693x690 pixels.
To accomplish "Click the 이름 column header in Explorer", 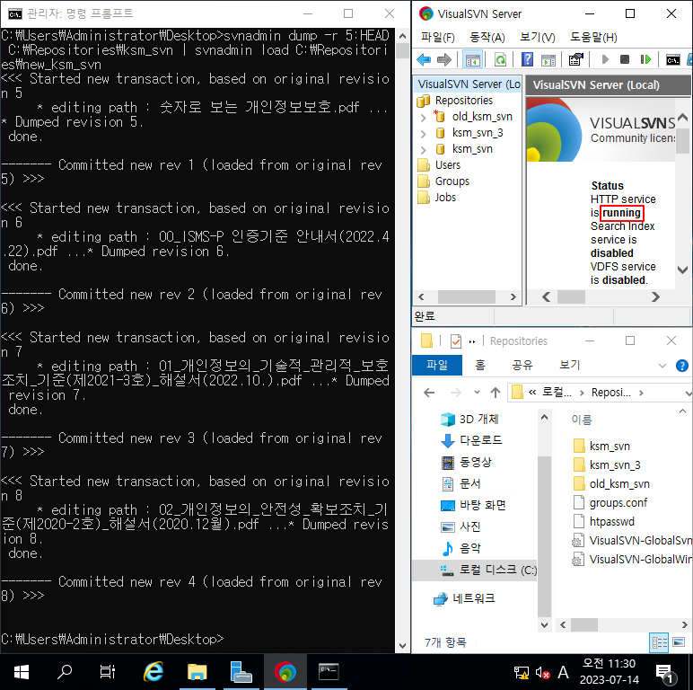I will pyautogui.click(x=581, y=420).
